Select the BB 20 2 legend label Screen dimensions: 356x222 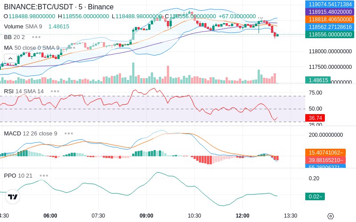14,37
